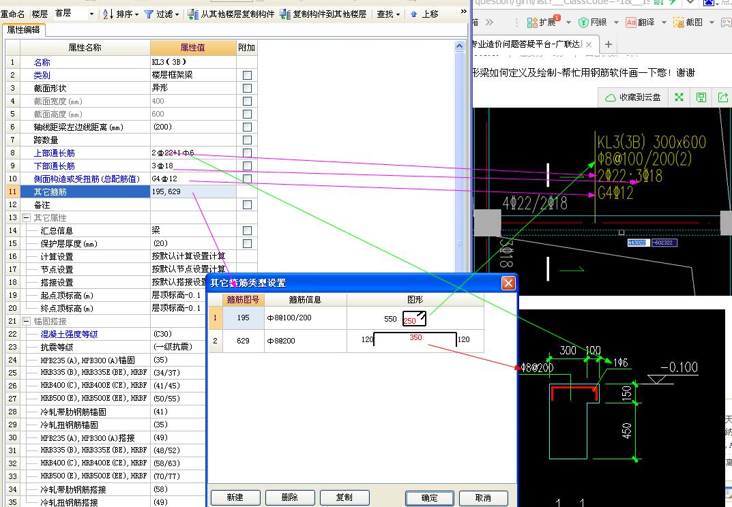Image resolution: width=732 pixels, height=507 pixels.
Task: Toggle the 附加 checkbox for 截面高度
Action: coord(248,114)
